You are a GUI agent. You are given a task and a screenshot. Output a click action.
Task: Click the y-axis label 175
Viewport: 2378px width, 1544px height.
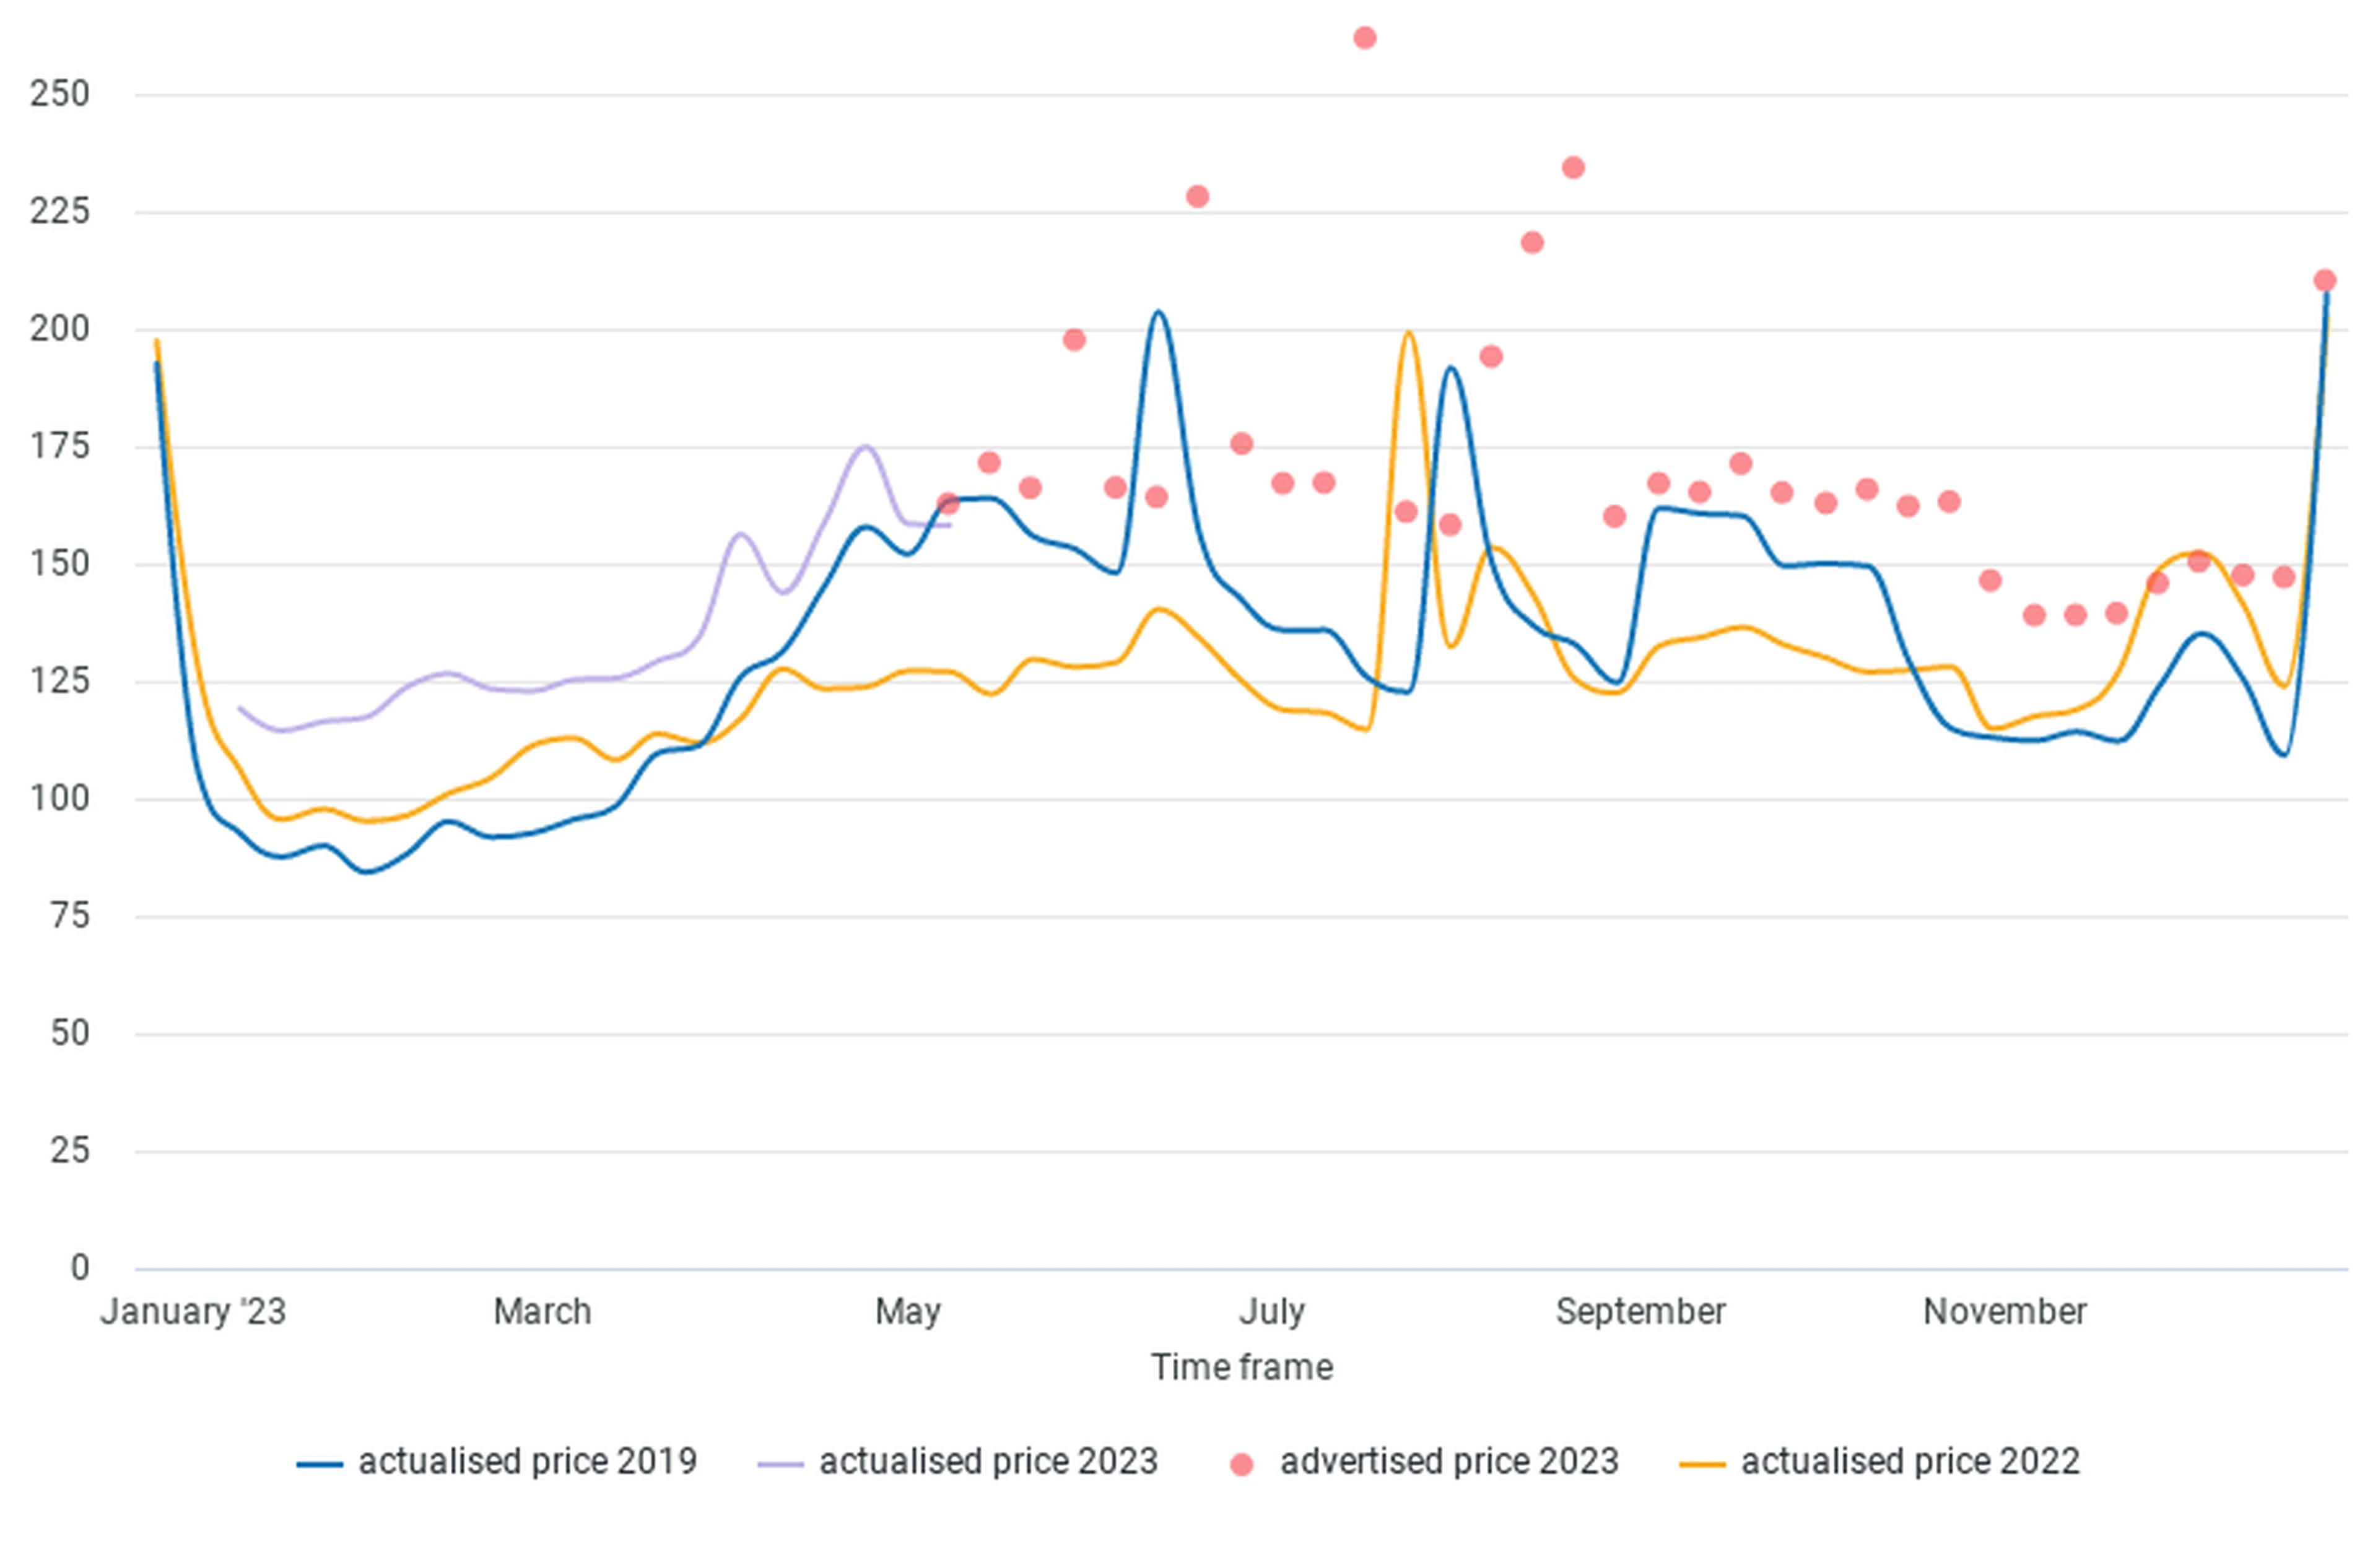(x=60, y=446)
